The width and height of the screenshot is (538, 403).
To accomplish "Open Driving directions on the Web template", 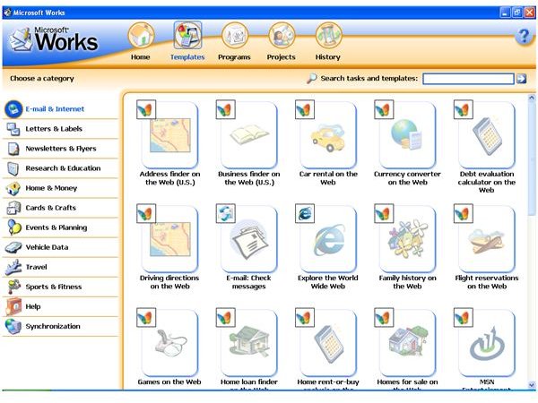I will 169,239.
